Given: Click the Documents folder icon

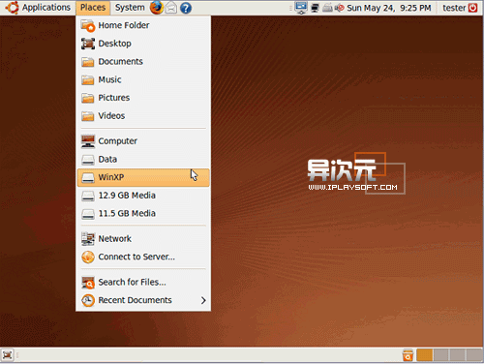Looking at the screenshot, I should pyautogui.click(x=88, y=62).
